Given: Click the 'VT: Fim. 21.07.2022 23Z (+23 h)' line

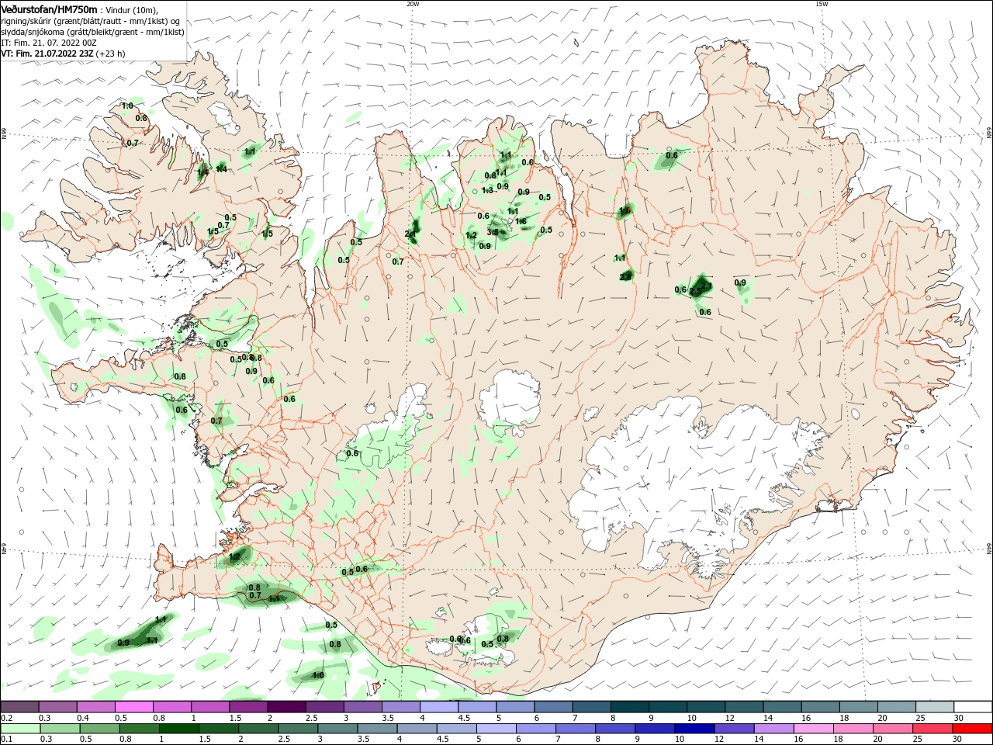Looking at the screenshot, I should click(64, 54).
